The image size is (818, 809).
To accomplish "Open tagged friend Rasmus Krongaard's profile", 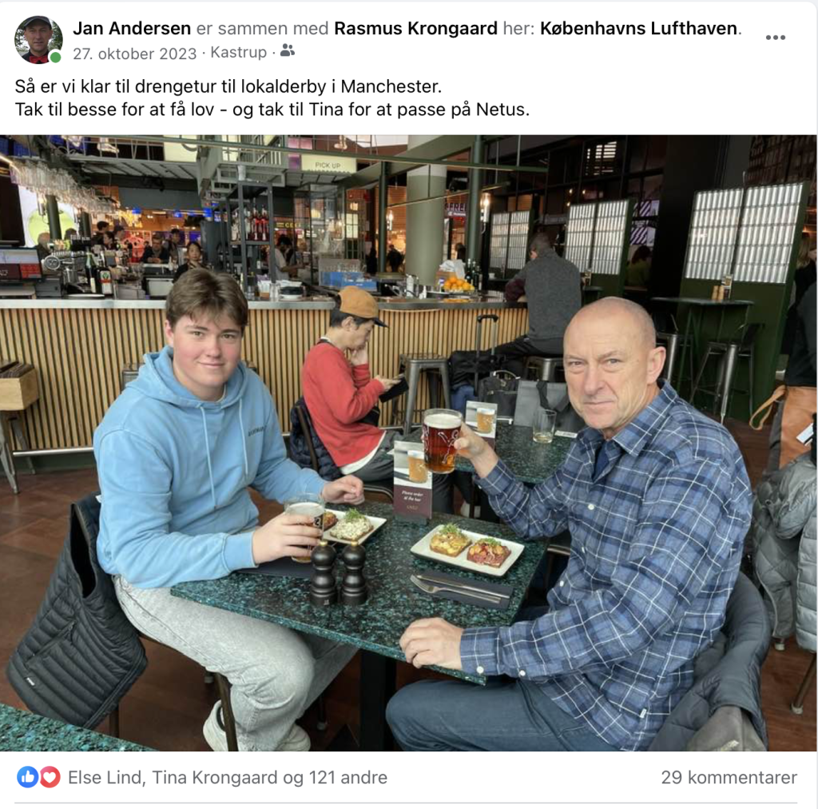I will click(415, 28).
